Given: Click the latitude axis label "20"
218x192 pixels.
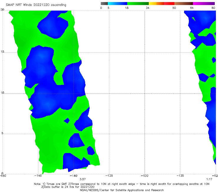Looking at the screenshot, I should pos(2,9).
